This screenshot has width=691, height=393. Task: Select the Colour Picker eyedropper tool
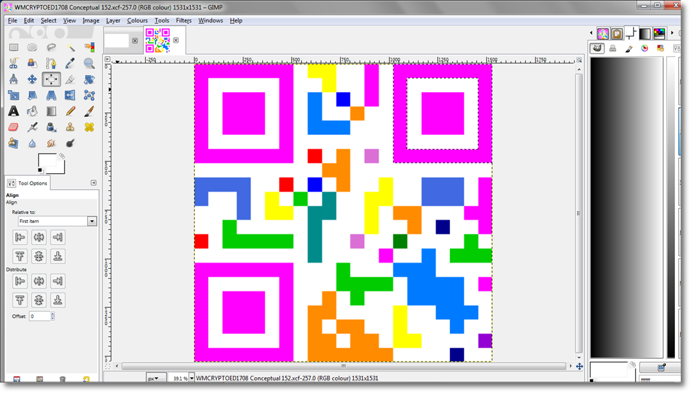(x=70, y=63)
